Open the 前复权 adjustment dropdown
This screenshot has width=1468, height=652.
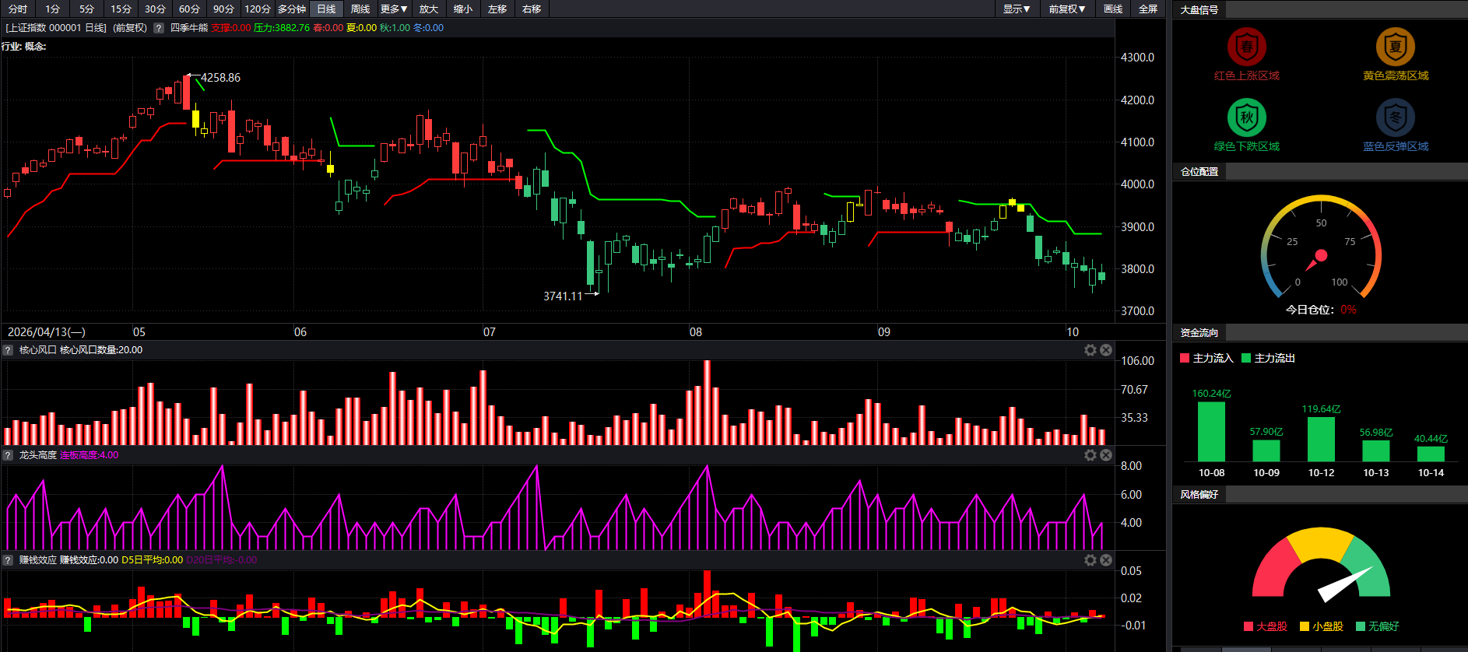click(1066, 9)
